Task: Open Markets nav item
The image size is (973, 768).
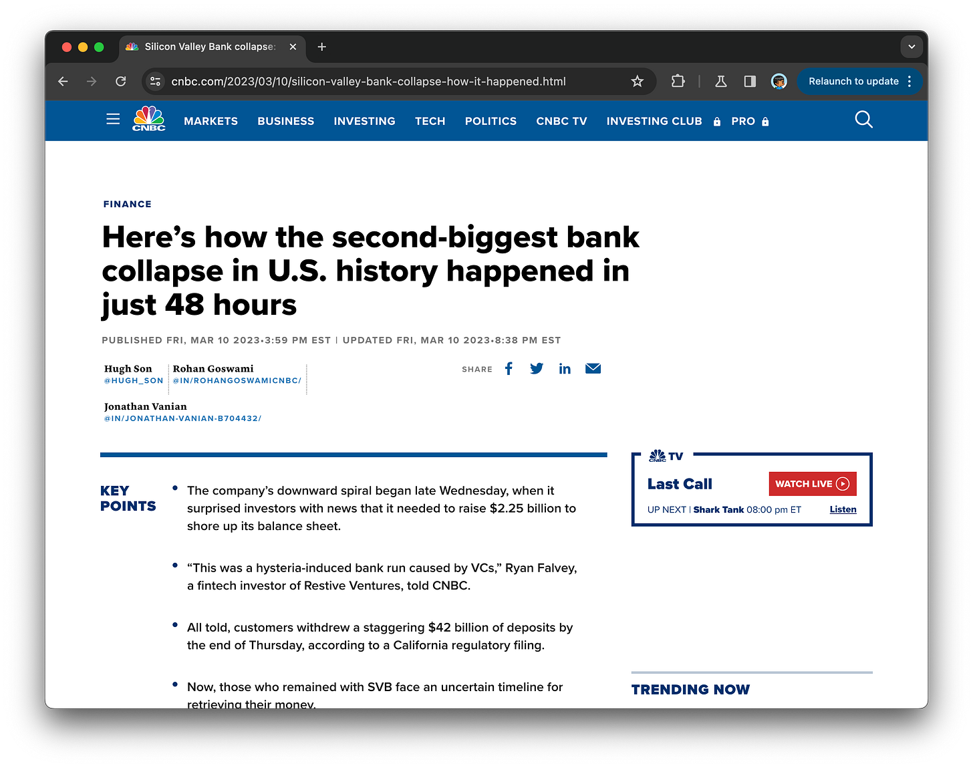Action: click(211, 121)
